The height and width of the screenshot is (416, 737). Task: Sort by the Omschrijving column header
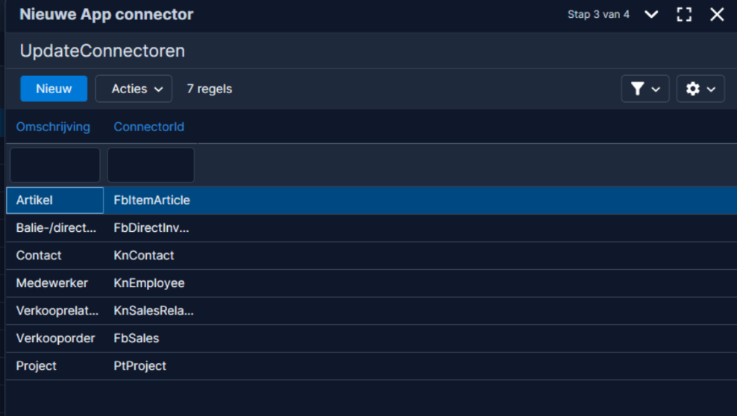click(53, 127)
